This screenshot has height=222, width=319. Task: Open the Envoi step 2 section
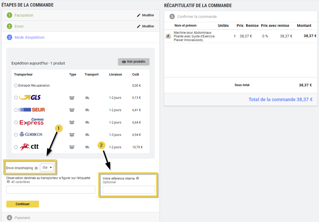click(19, 26)
